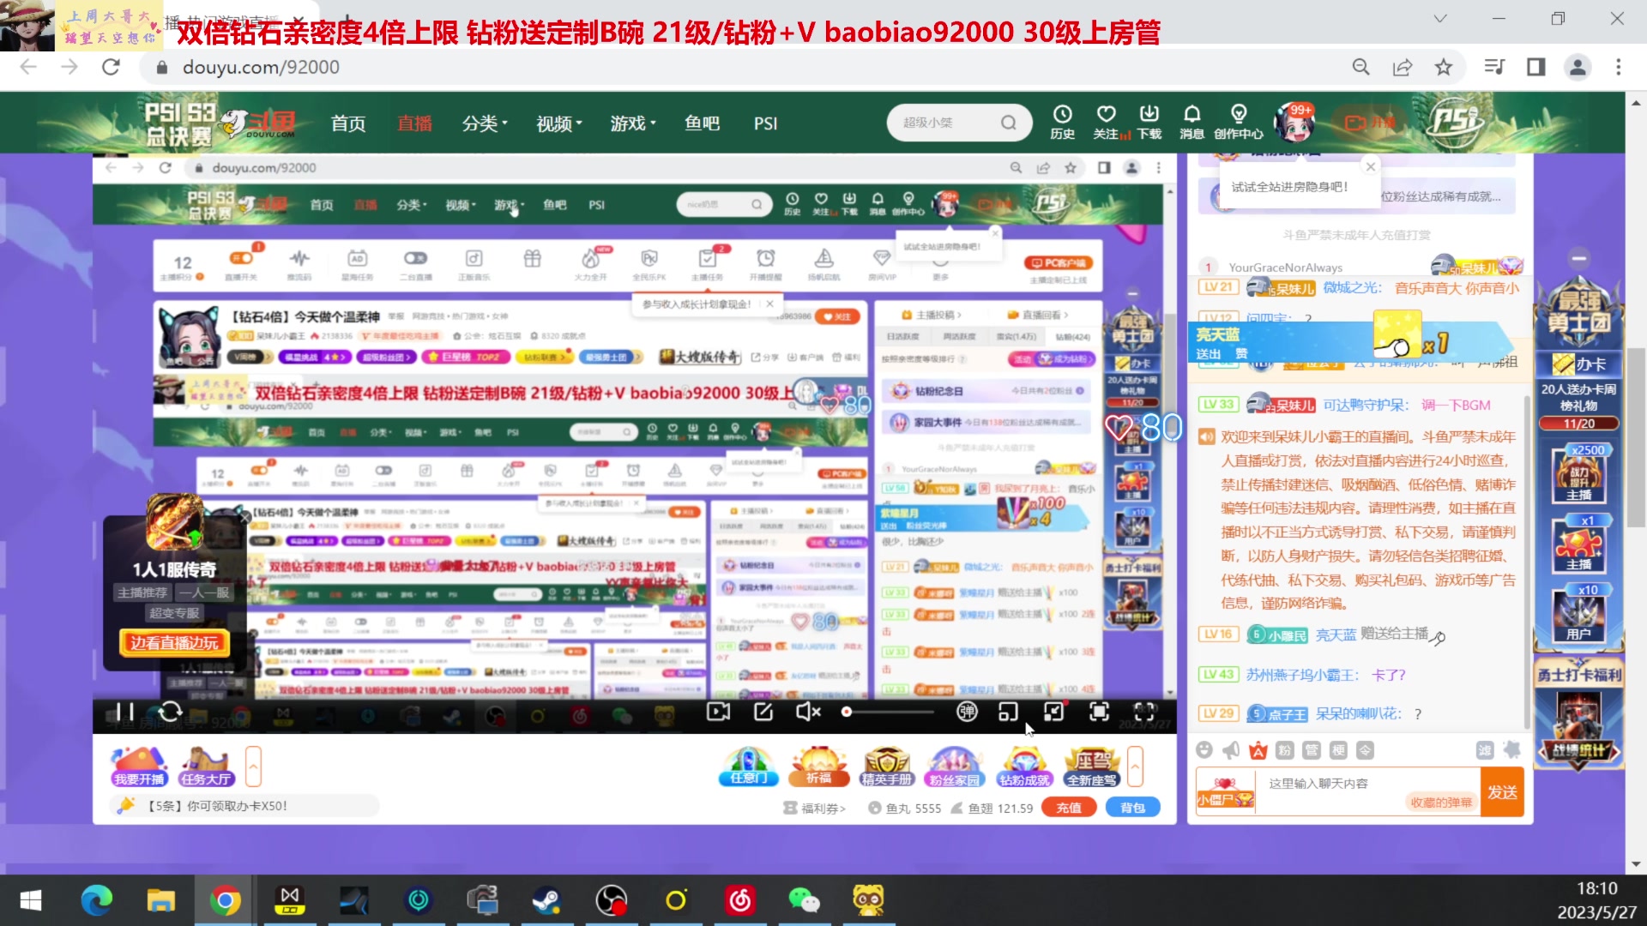1647x926 pixels.
Task: Open 任意门 portal icon
Action: coord(748,766)
